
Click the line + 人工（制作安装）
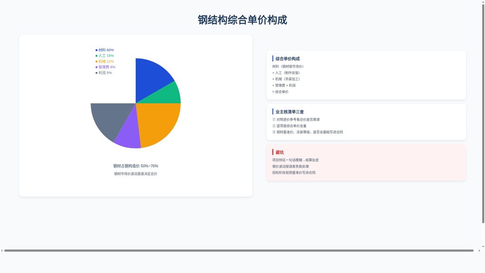tap(286, 73)
